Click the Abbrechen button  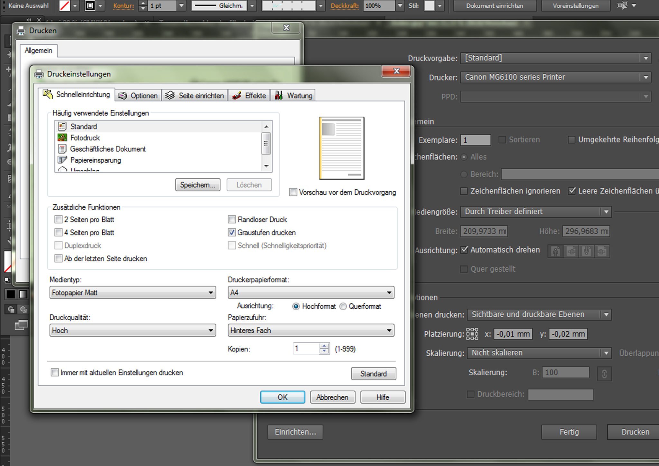(332, 397)
